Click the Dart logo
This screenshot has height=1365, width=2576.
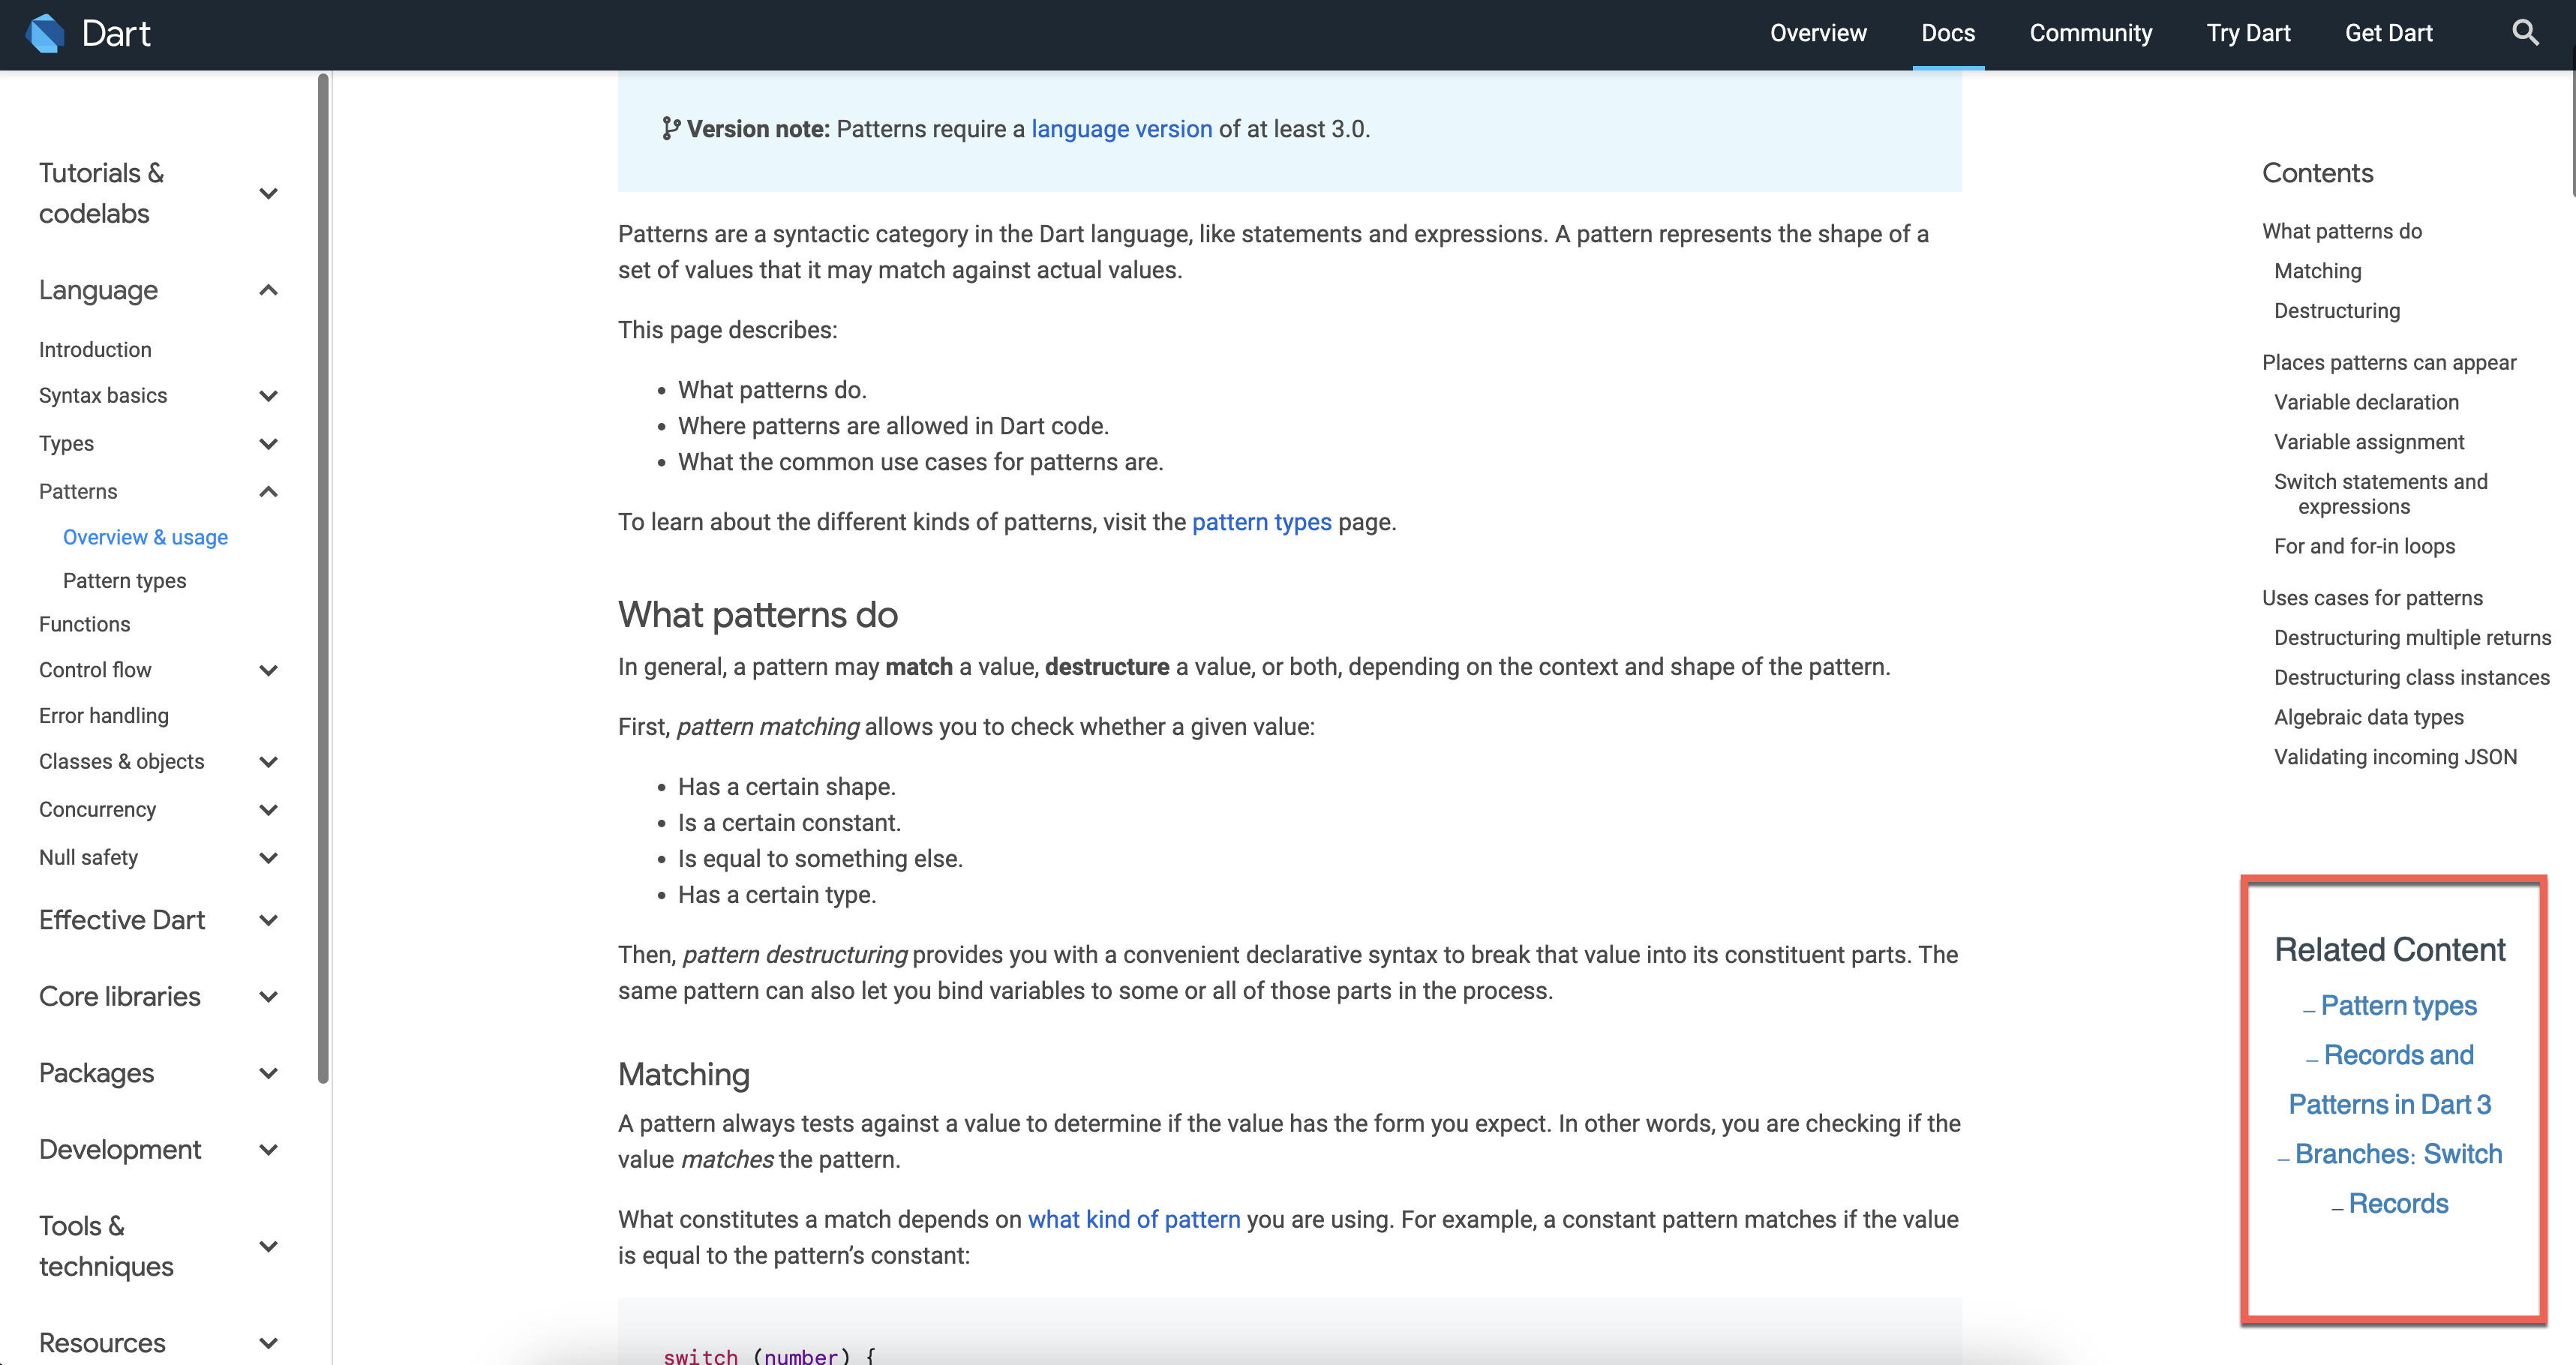45,33
